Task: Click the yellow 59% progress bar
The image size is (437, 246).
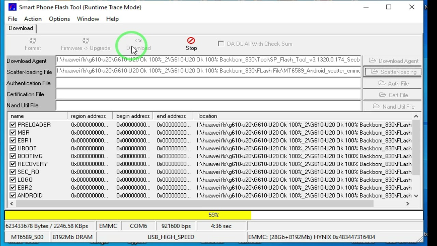Action: [214, 215]
